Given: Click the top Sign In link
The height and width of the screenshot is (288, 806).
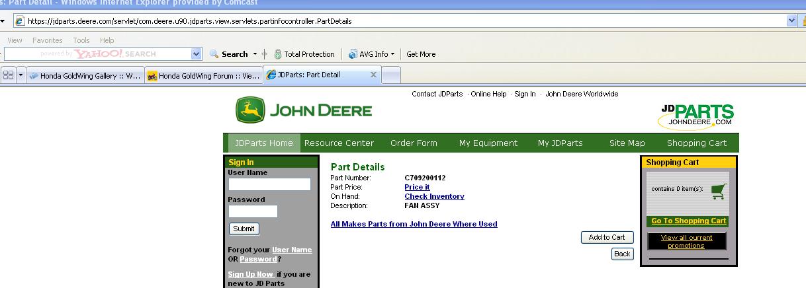Looking at the screenshot, I should point(525,94).
